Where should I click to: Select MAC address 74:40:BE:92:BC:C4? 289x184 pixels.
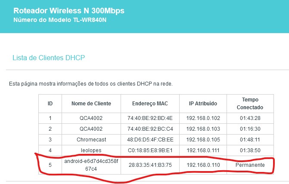pyautogui.click(x=150, y=129)
